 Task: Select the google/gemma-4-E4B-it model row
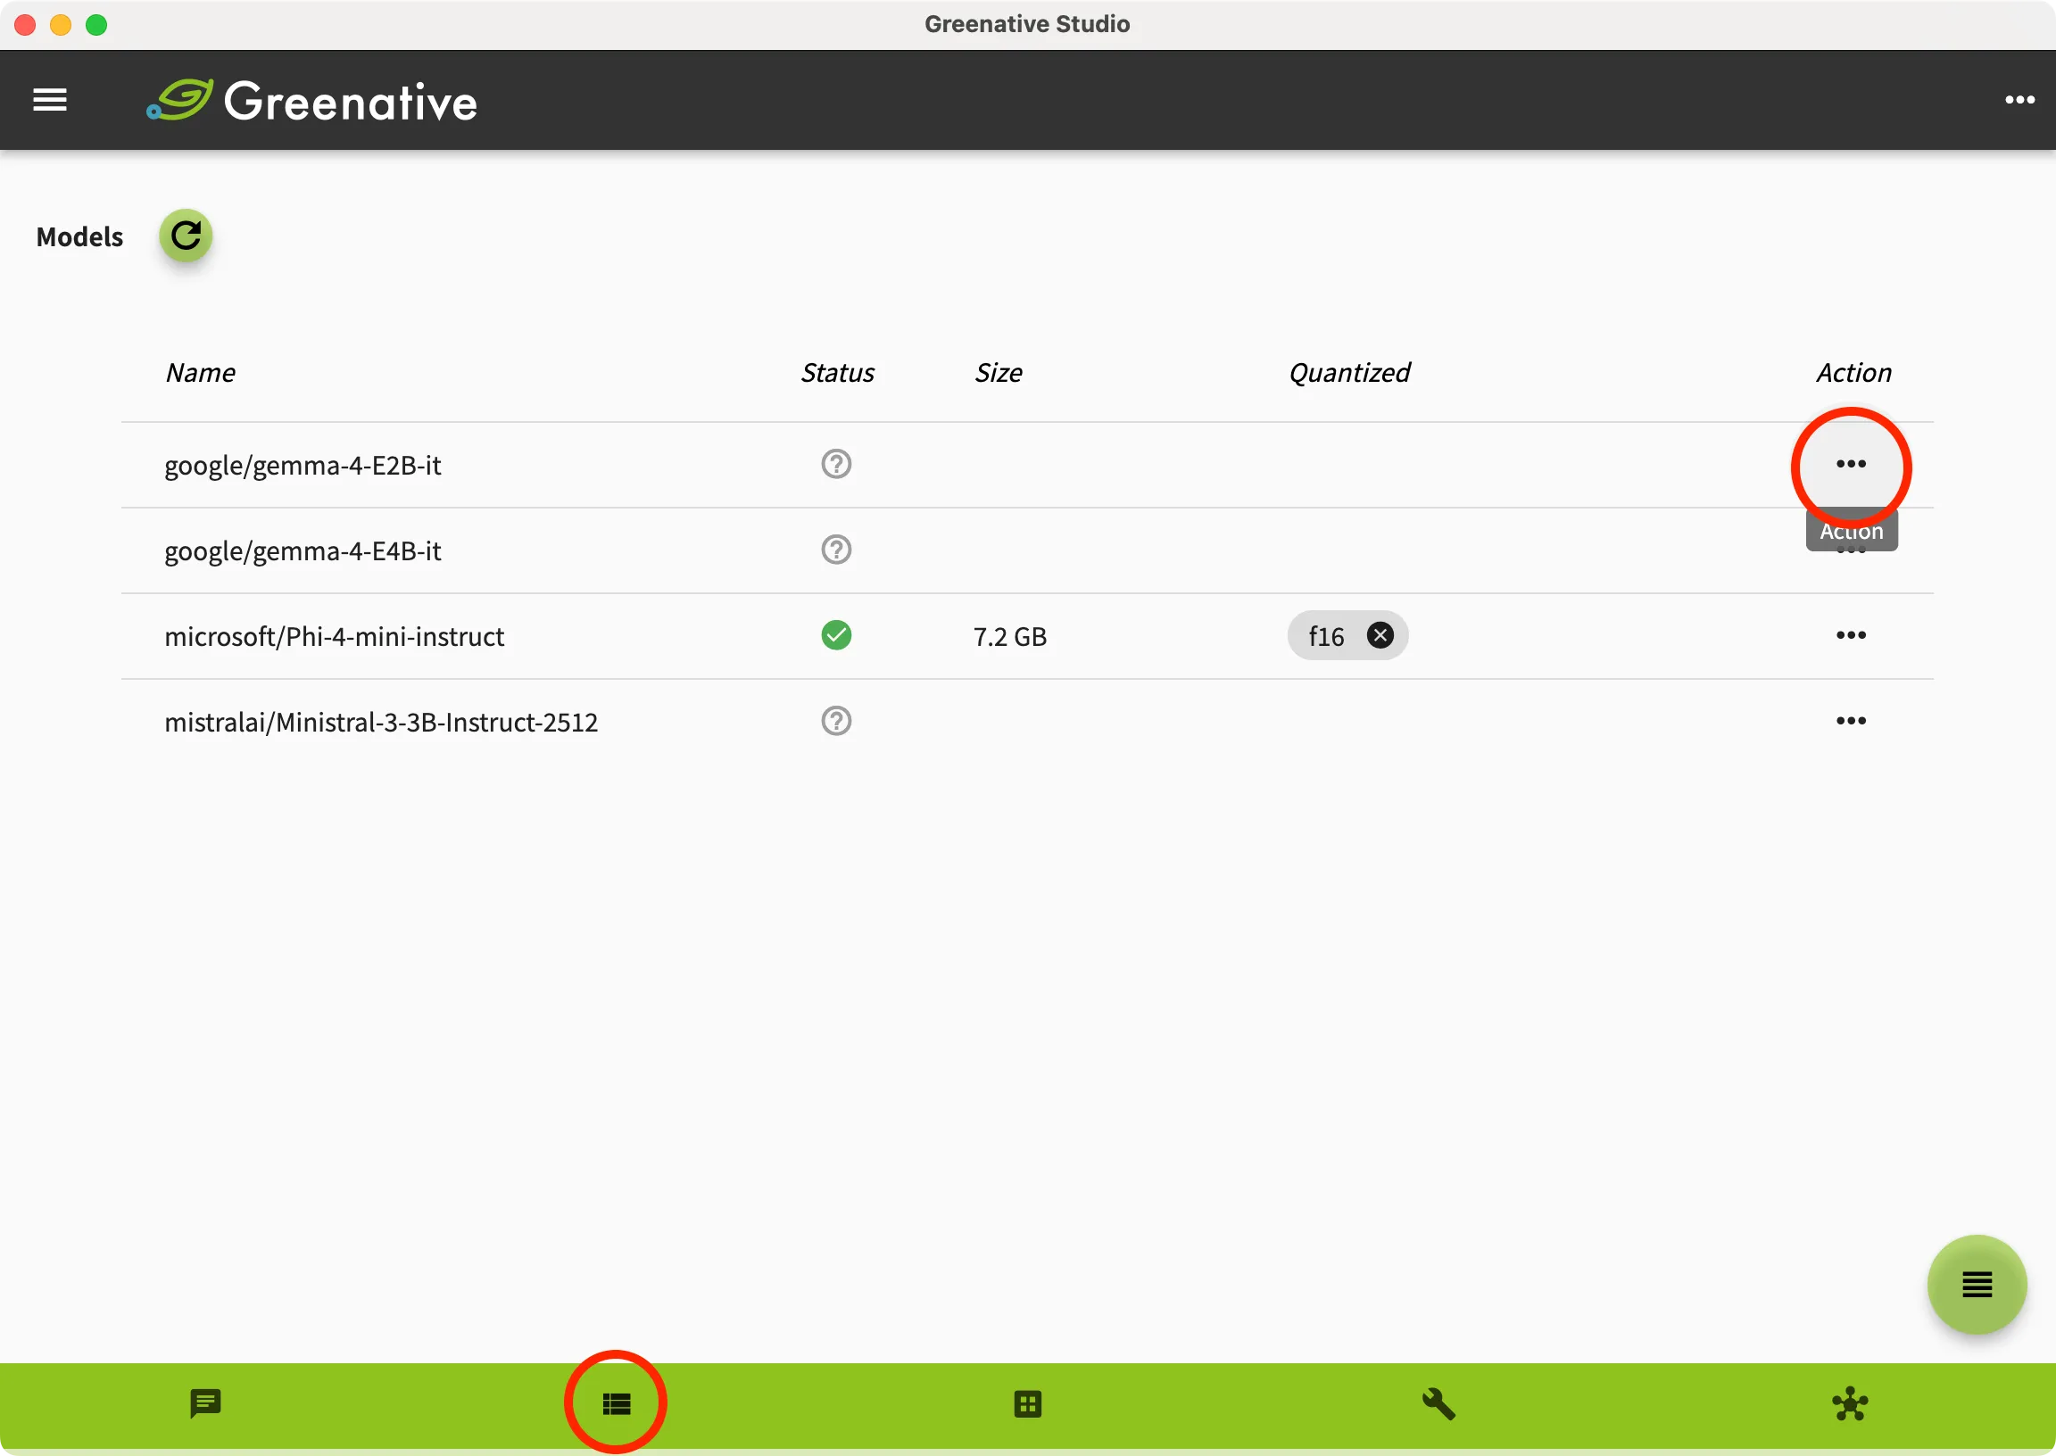(x=1026, y=550)
